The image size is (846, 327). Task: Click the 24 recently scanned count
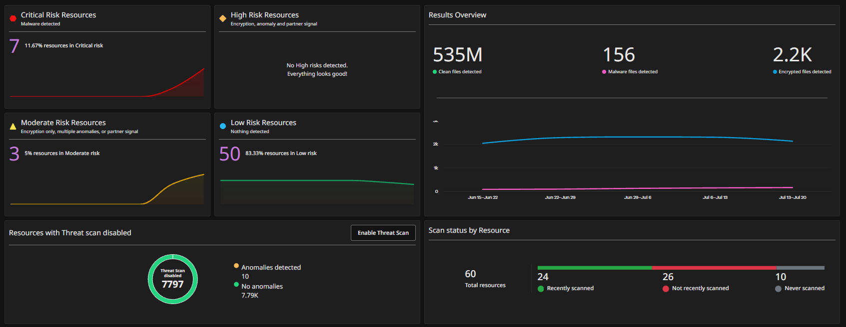click(543, 277)
